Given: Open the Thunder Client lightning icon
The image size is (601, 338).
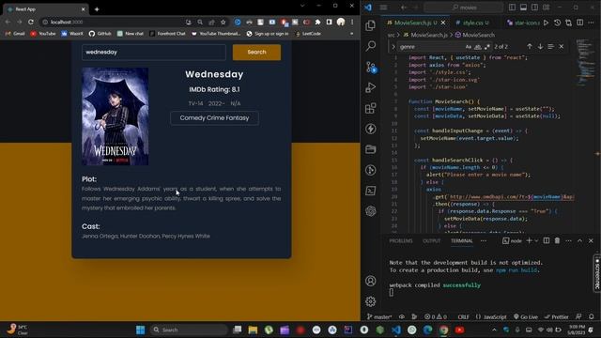Looking at the screenshot, I should pyautogui.click(x=370, y=129).
